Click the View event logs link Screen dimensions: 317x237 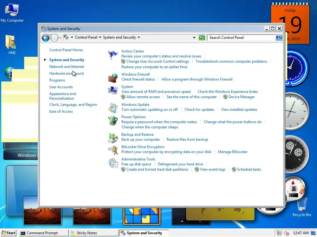[213, 169]
